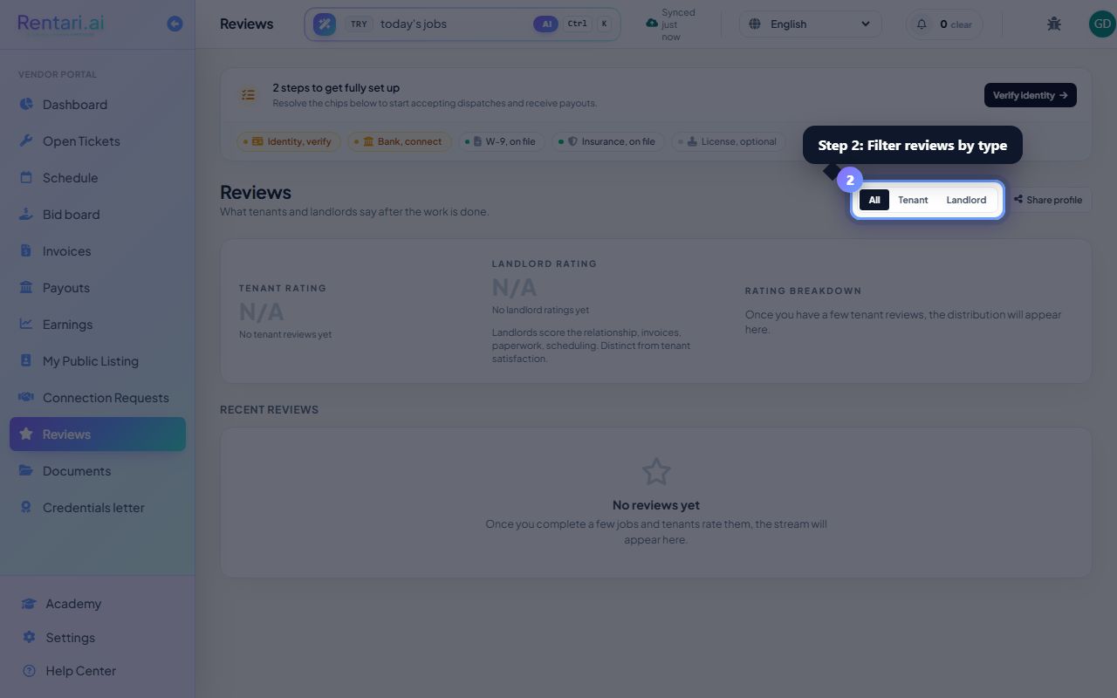Click the invoice document icon
Viewport: 1117px width, 698px height.
(x=26, y=251)
